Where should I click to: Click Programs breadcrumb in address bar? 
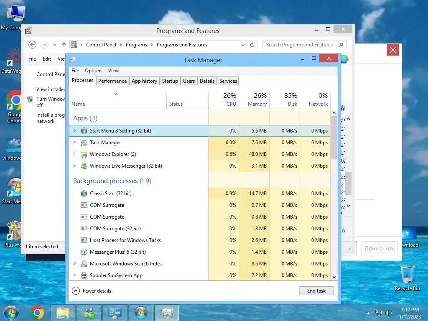[x=136, y=45]
